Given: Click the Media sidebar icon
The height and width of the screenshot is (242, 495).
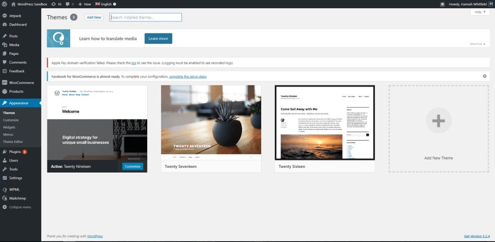Looking at the screenshot, I should [4, 45].
